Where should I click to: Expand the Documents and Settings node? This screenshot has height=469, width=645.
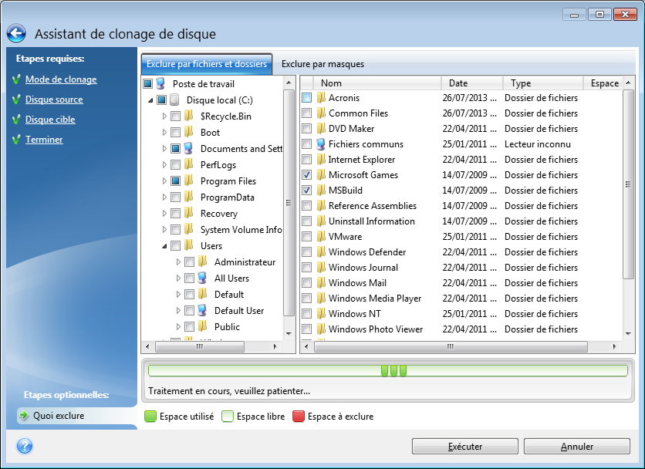click(x=164, y=149)
